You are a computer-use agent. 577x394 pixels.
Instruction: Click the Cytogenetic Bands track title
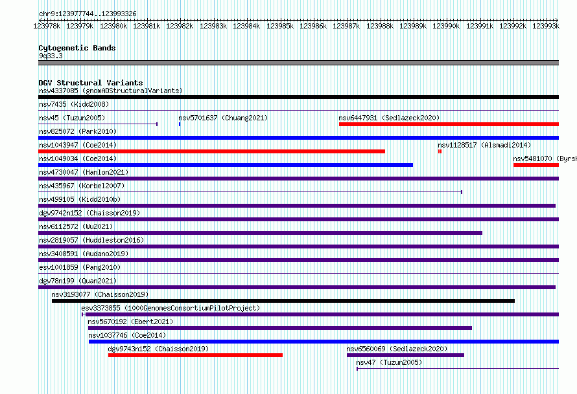point(77,48)
